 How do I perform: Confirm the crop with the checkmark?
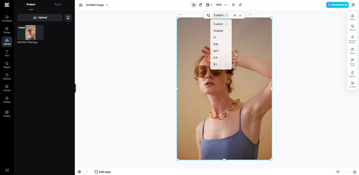[240, 15]
